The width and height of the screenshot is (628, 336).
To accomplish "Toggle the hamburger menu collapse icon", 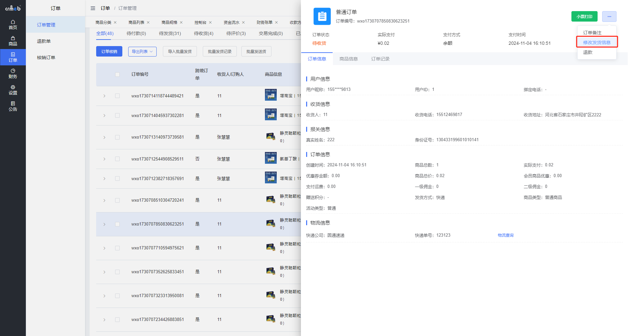I will point(93,8).
